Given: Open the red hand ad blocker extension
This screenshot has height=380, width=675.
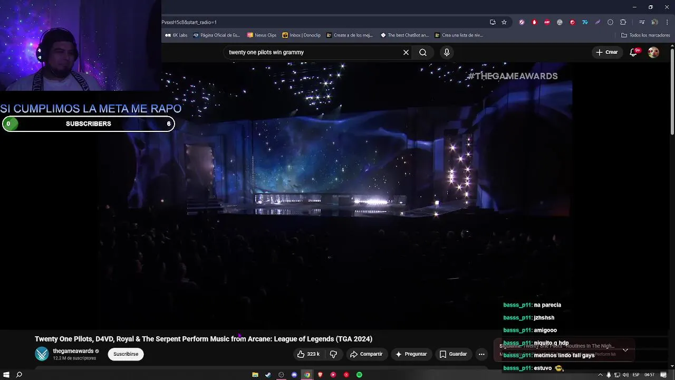Looking at the screenshot, I should tap(534, 22).
